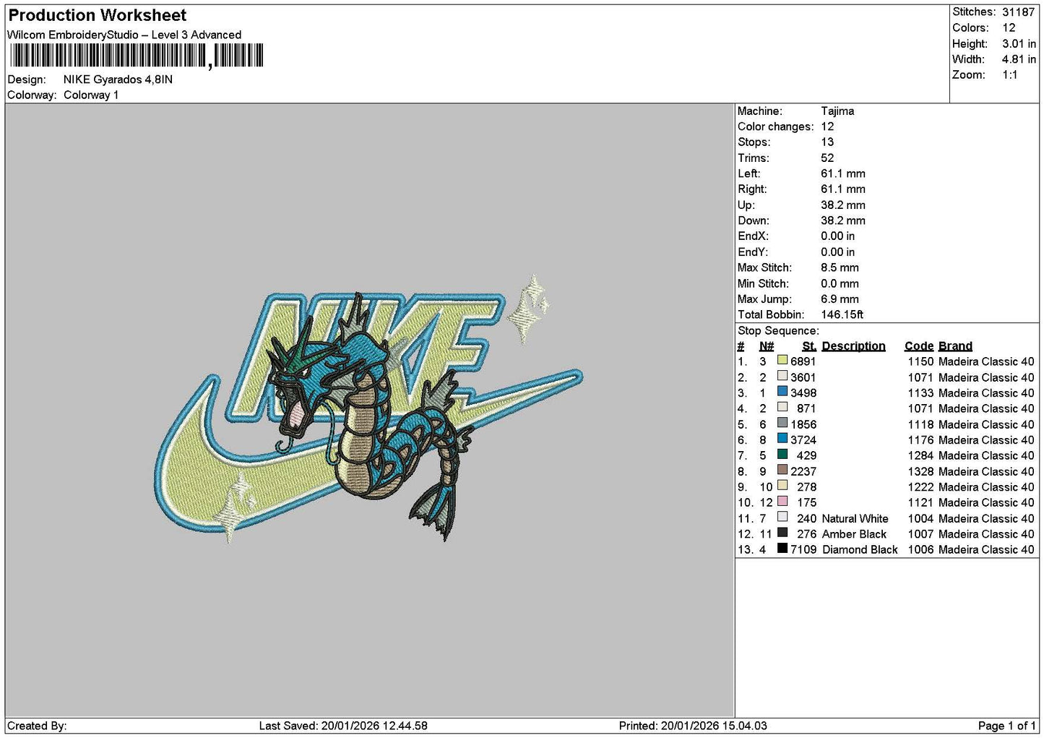Click the 'Brand' column header
The image size is (1044, 738).
(x=955, y=346)
